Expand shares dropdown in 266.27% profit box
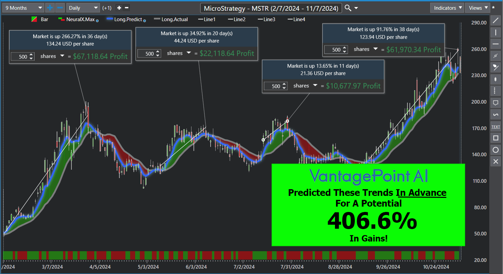The height and width of the screenshot is (274, 503). [62, 56]
